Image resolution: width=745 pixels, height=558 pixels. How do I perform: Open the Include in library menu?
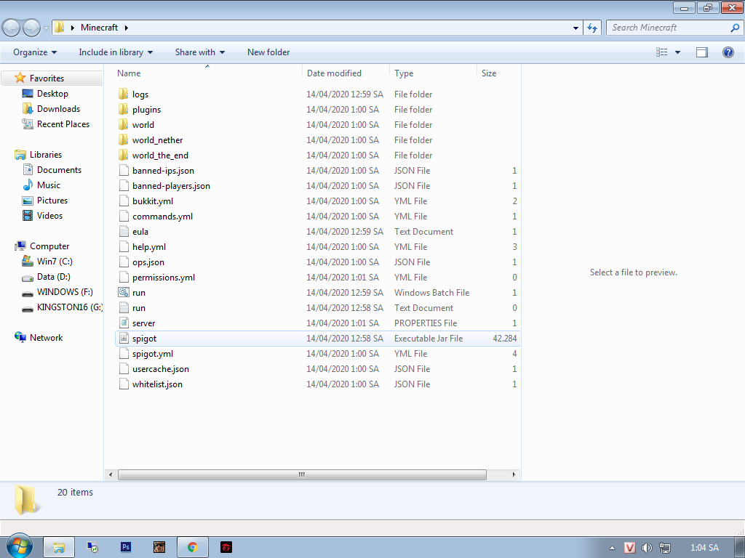click(x=116, y=52)
